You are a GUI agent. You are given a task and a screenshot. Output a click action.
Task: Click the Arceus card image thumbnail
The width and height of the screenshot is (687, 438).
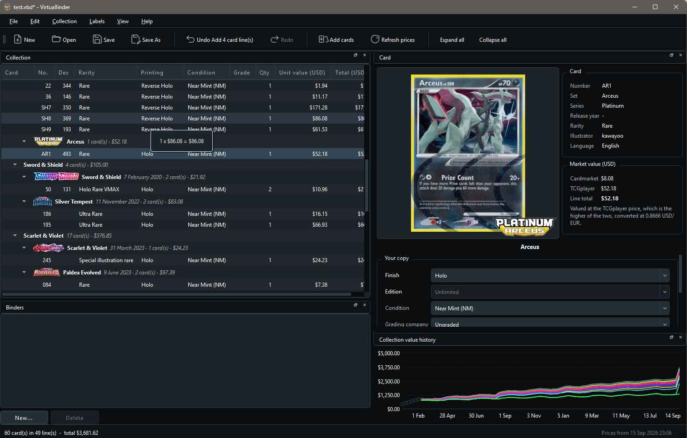point(468,153)
